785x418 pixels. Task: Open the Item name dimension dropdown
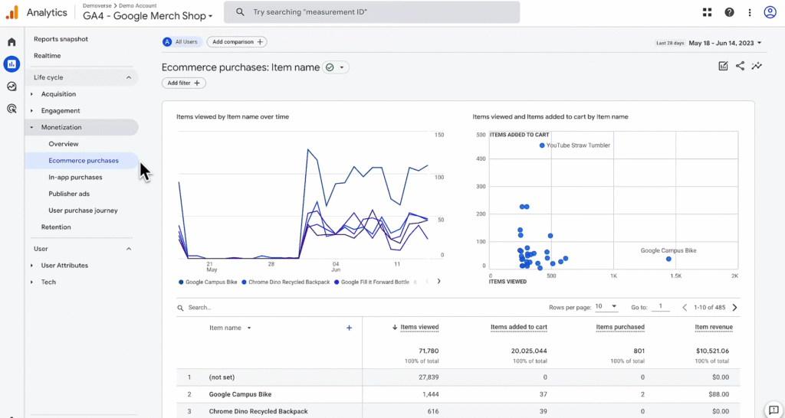tap(230, 328)
